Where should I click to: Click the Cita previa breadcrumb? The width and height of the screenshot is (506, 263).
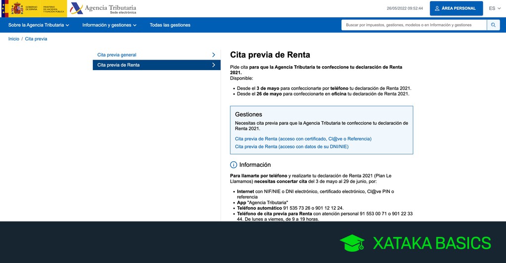(x=36, y=38)
